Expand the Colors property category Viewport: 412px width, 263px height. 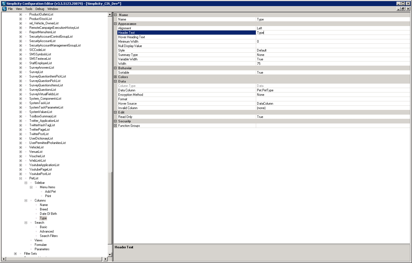pyautogui.click(x=115, y=77)
